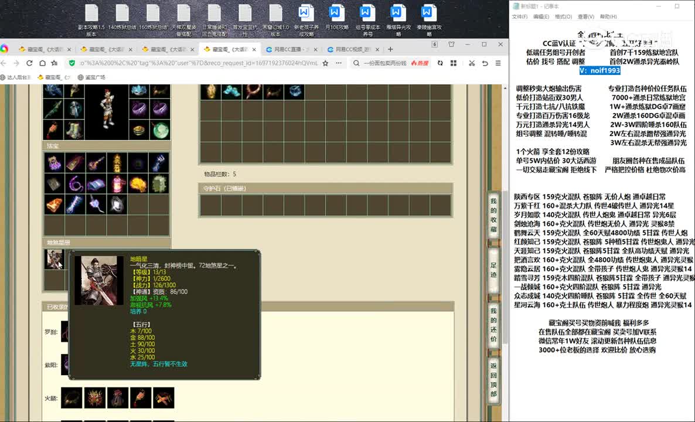Click the 守护石(已镶嵌) section header
Viewport: 695px width, 422px height.
point(326,188)
